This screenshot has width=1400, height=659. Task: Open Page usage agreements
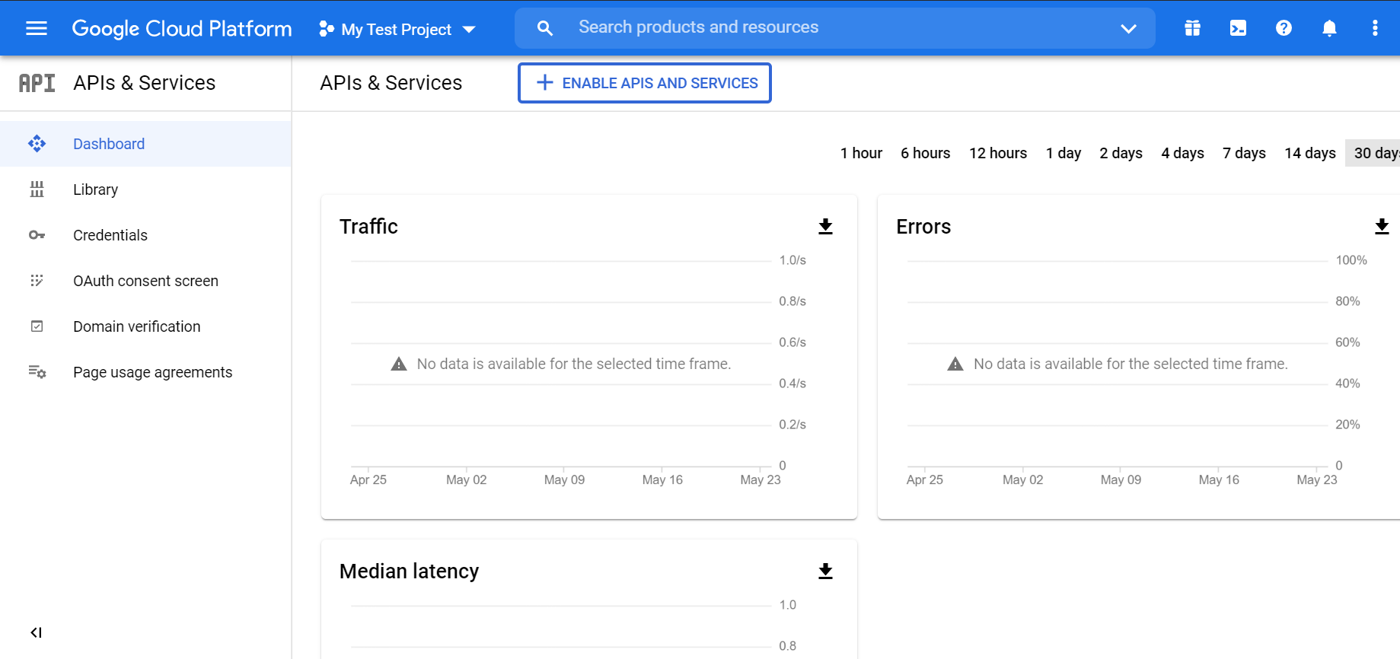pyautogui.click(x=145, y=372)
